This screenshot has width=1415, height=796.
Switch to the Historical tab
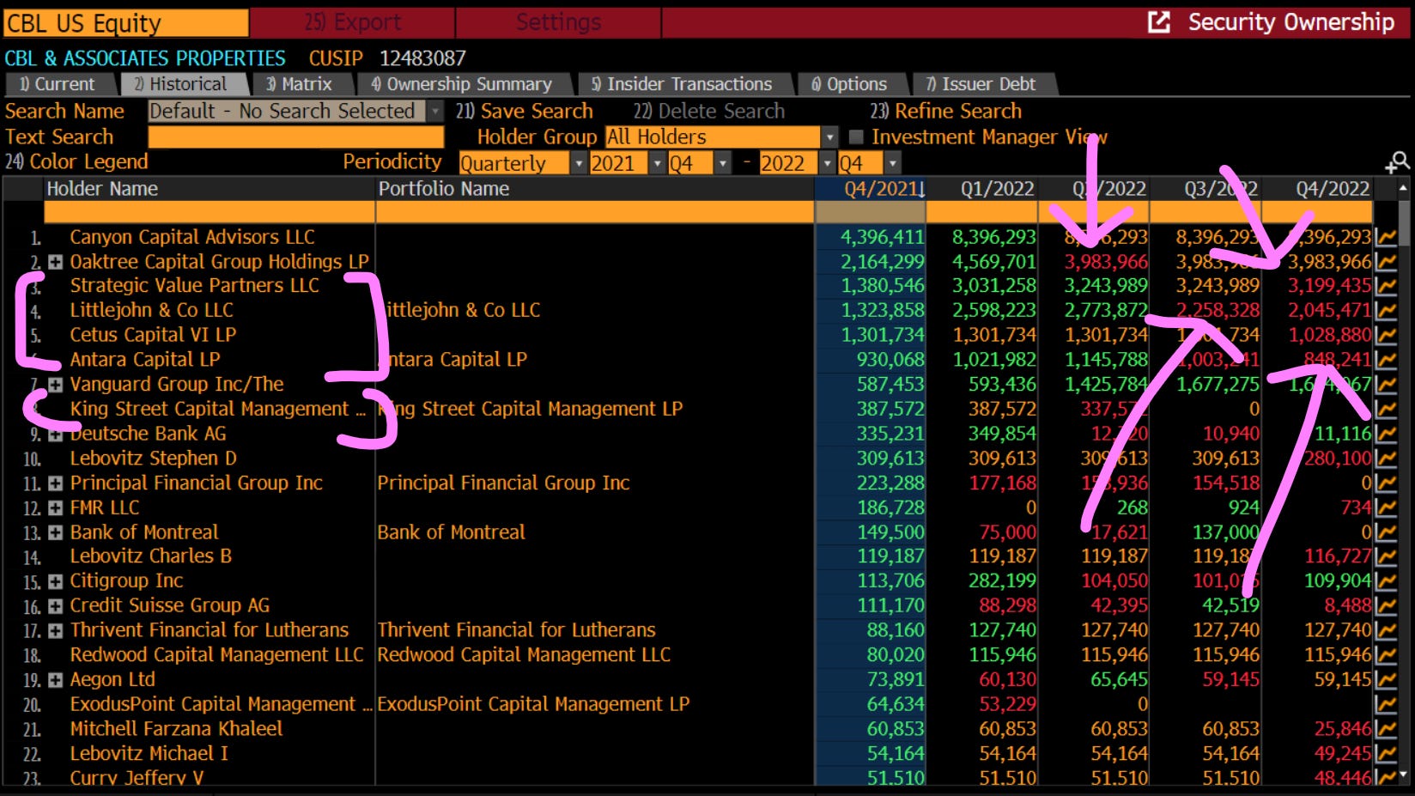(182, 84)
